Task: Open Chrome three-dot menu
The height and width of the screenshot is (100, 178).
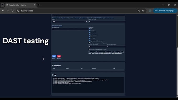Action: (x=175, y=11)
